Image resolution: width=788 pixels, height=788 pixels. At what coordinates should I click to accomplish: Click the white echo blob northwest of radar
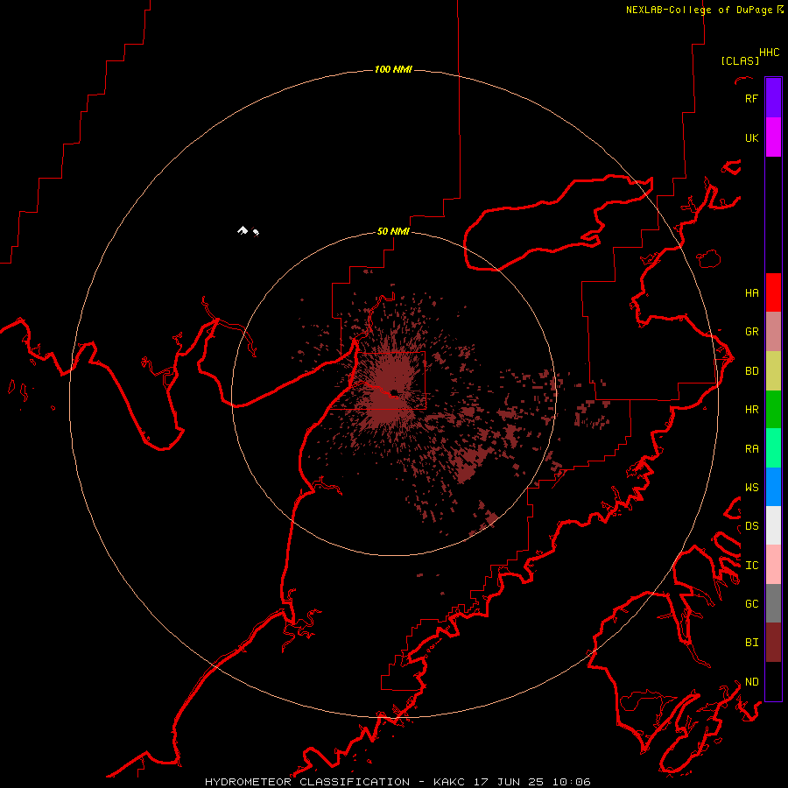243,230
